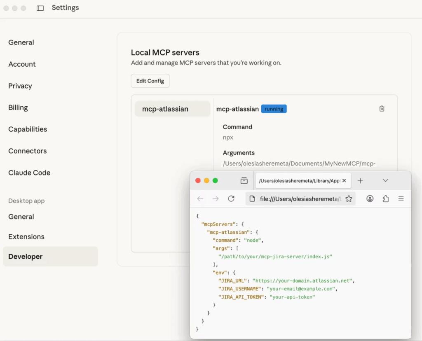Open the Firefox hamburger menu
This screenshot has height=341, width=422.
[401, 199]
